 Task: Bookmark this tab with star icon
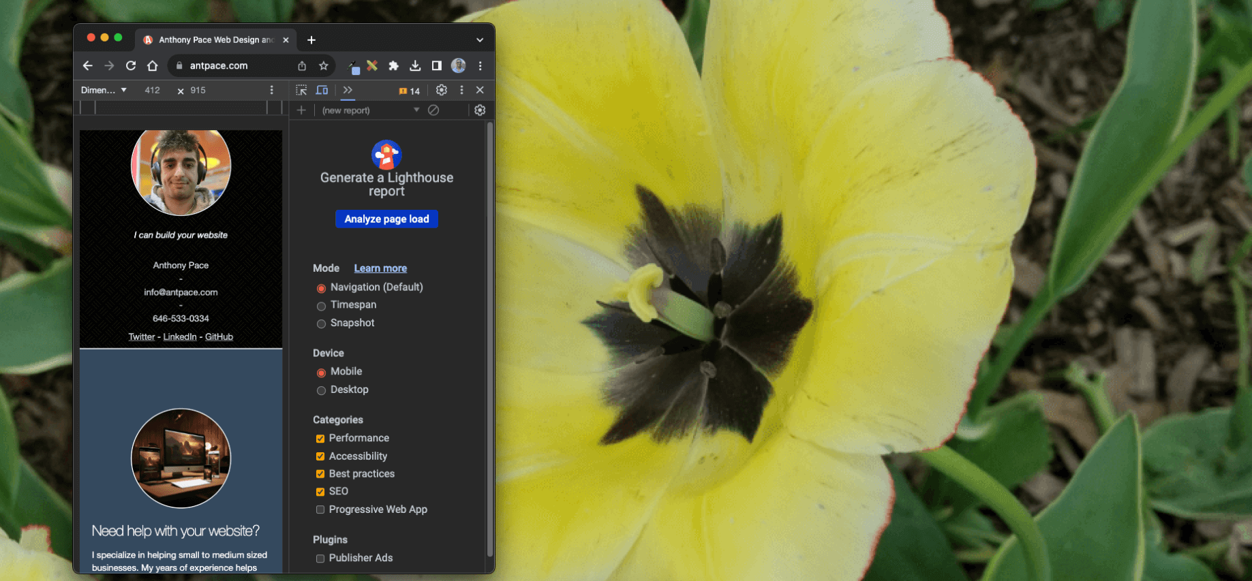[x=324, y=66]
